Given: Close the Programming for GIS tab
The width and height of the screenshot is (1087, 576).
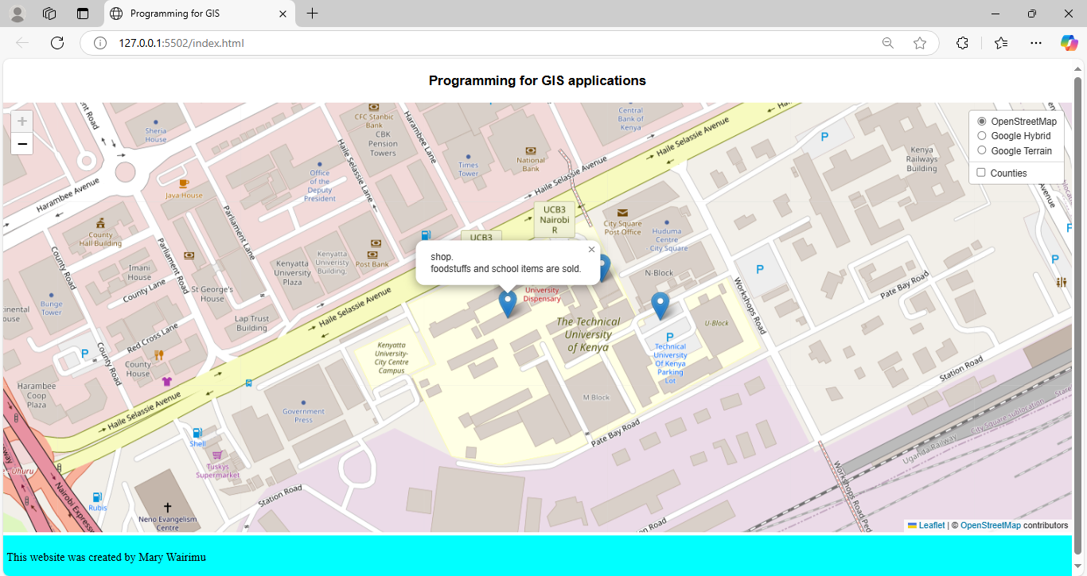Looking at the screenshot, I should [282, 14].
